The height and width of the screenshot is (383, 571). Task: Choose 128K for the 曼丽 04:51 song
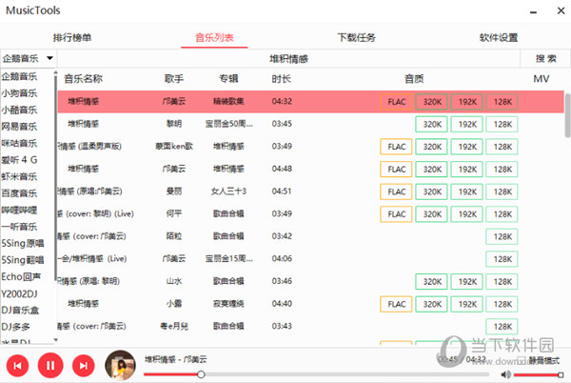(502, 191)
